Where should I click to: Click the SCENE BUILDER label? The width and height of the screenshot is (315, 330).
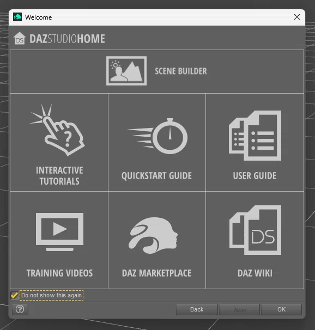click(x=181, y=71)
